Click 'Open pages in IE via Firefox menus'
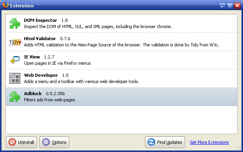 click(x=57, y=63)
